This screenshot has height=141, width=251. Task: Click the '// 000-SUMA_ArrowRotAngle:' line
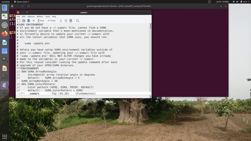pos(37,72)
